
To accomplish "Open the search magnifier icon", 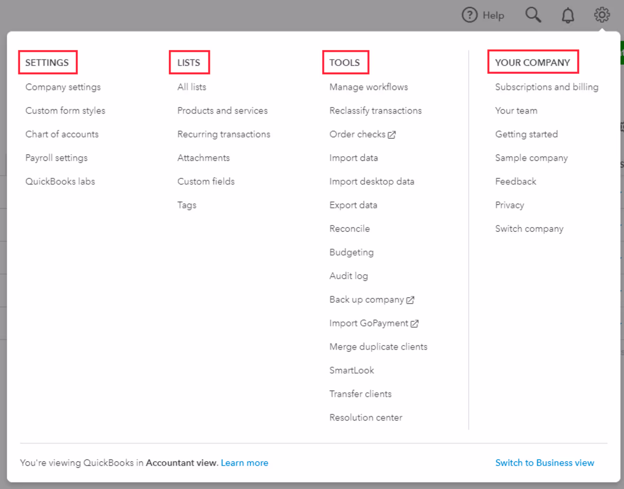I will click(533, 15).
